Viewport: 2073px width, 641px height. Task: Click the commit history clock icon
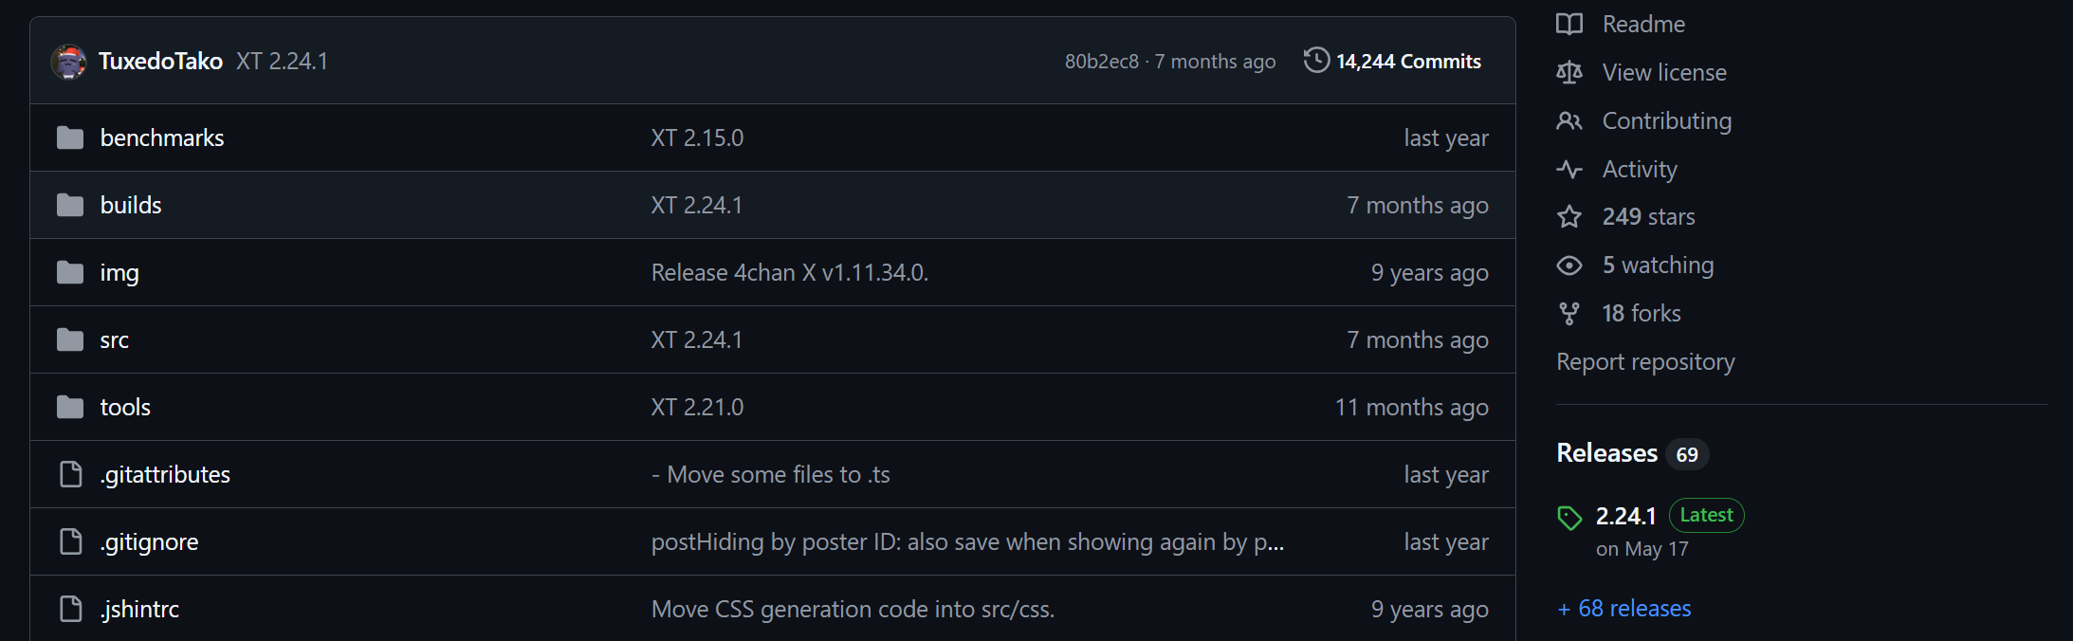pos(1316,61)
